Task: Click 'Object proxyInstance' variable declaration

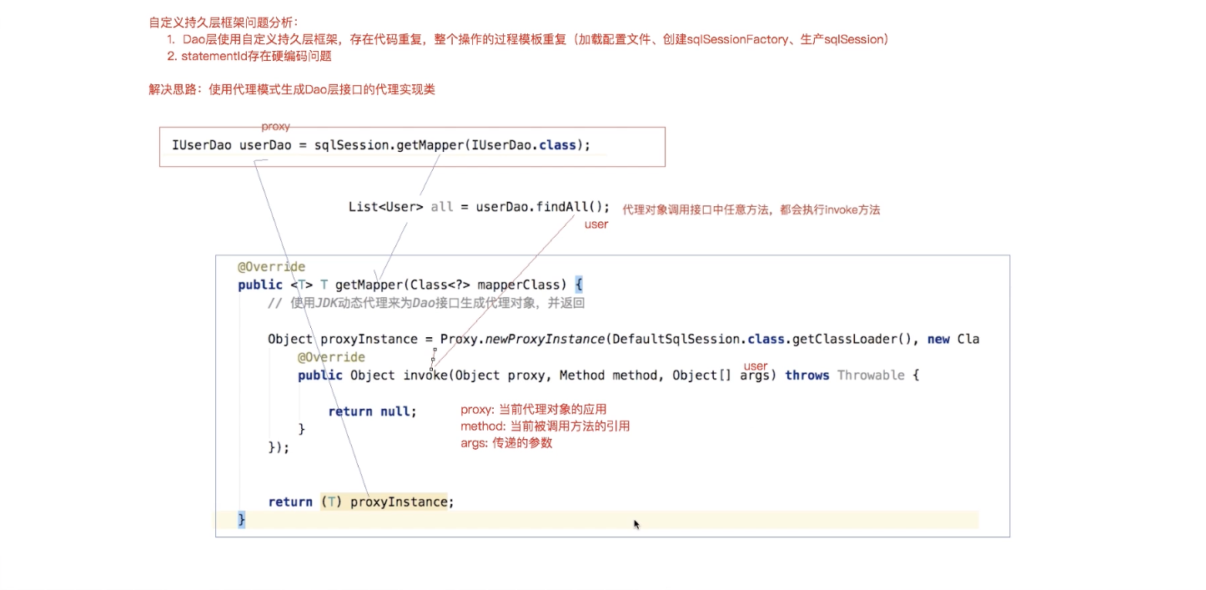Action: (x=343, y=339)
